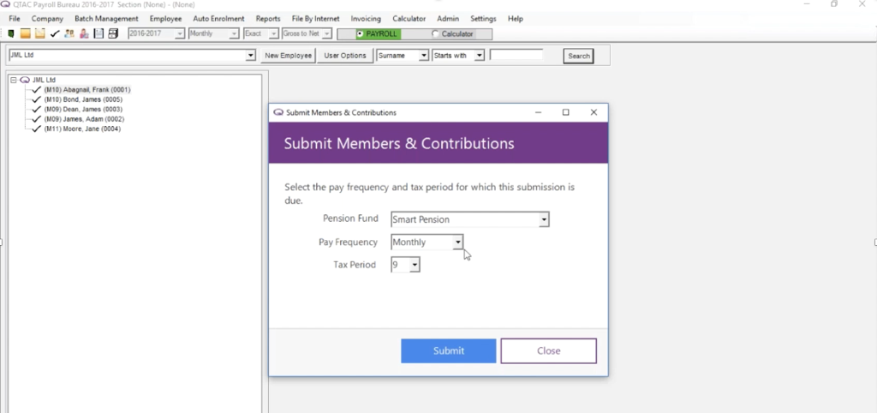
Task: Click the open envelope toolbar icon
Action: click(x=39, y=33)
